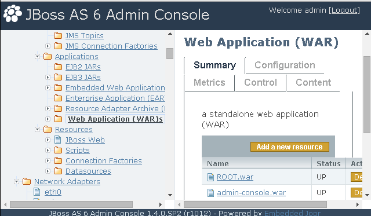Expand the Embedded Web Application node
Image resolution: width=371 pixels, height=216 pixels.
[48, 87]
